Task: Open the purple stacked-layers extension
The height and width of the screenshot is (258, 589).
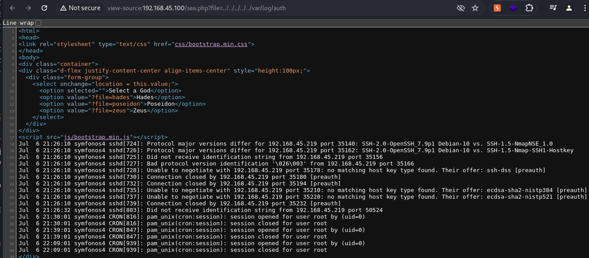Action: click(x=513, y=8)
